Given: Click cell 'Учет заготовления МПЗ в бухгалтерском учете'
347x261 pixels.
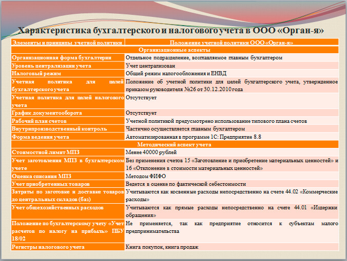Looking at the screenshot, I should tap(68, 164).
